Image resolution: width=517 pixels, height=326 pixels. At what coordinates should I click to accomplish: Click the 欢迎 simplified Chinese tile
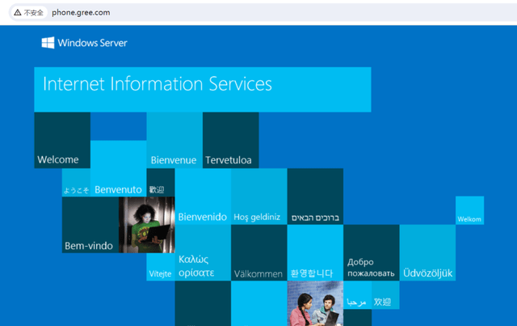click(385, 295)
